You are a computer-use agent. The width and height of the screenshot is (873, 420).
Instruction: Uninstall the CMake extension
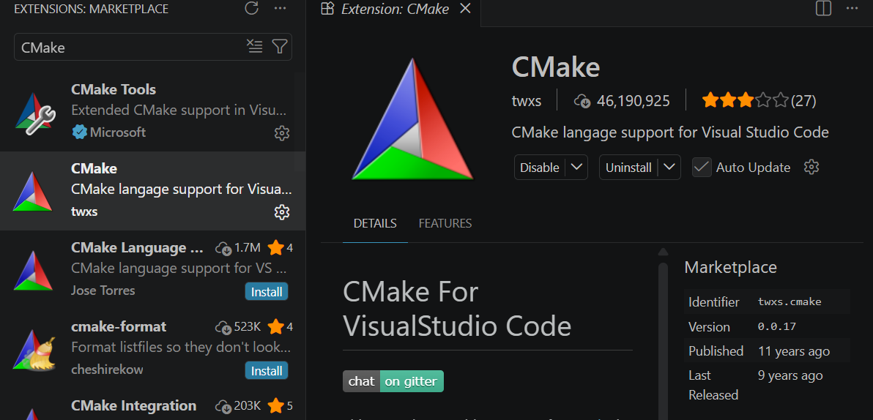[x=628, y=168]
